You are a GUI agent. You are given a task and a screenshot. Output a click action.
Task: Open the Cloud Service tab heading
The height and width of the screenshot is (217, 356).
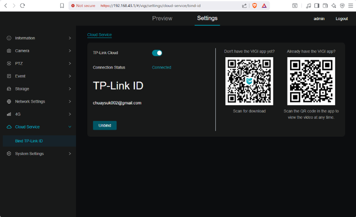click(99, 35)
